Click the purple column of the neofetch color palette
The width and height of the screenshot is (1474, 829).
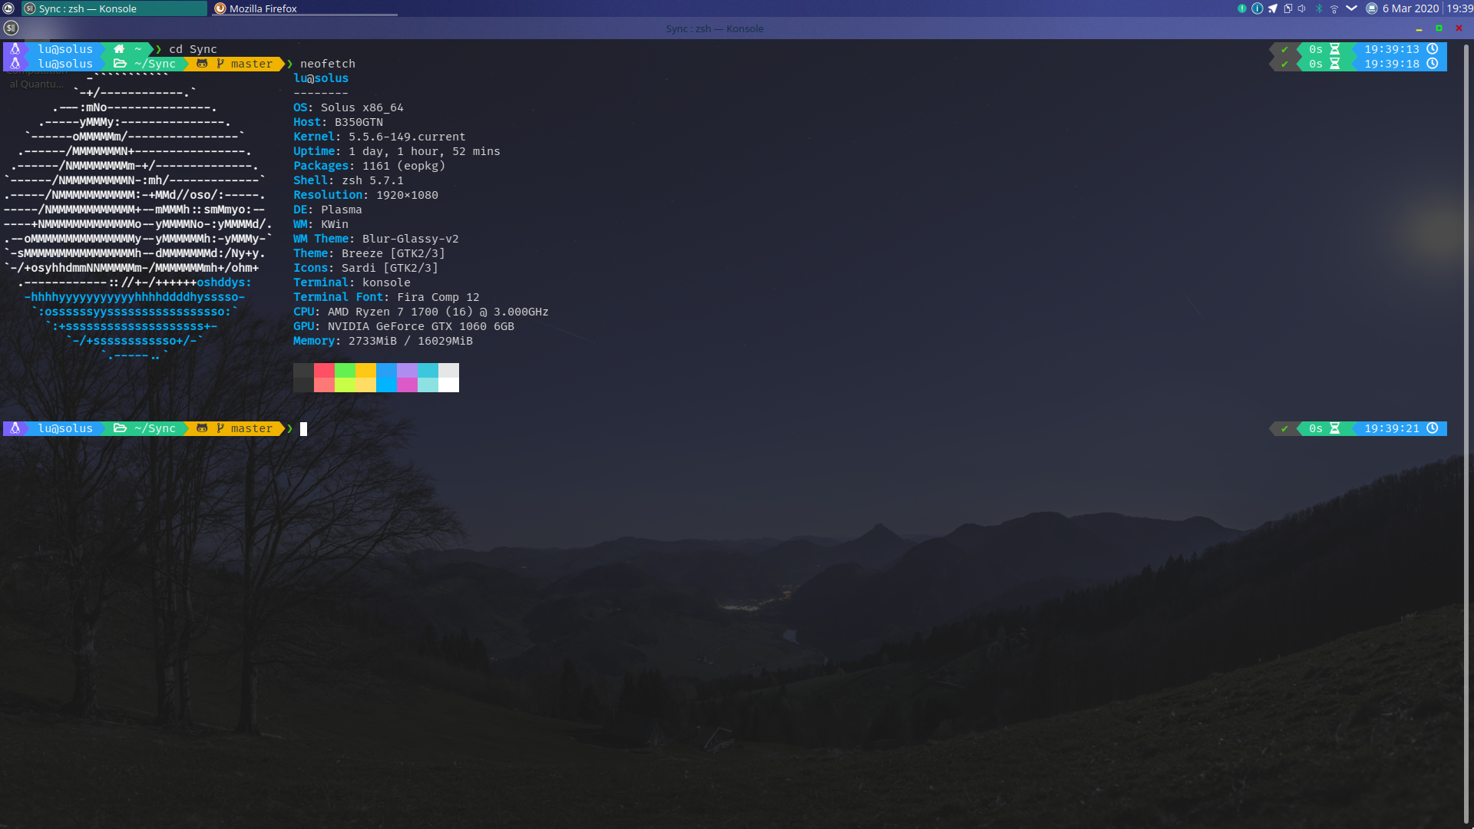(407, 378)
